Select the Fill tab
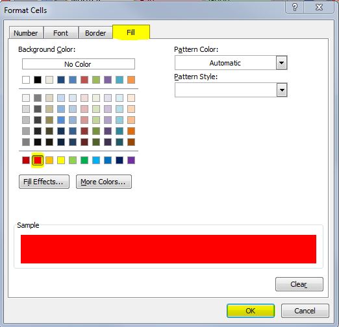339x327 pixels. pyautogui.click(x=131, y=32)
